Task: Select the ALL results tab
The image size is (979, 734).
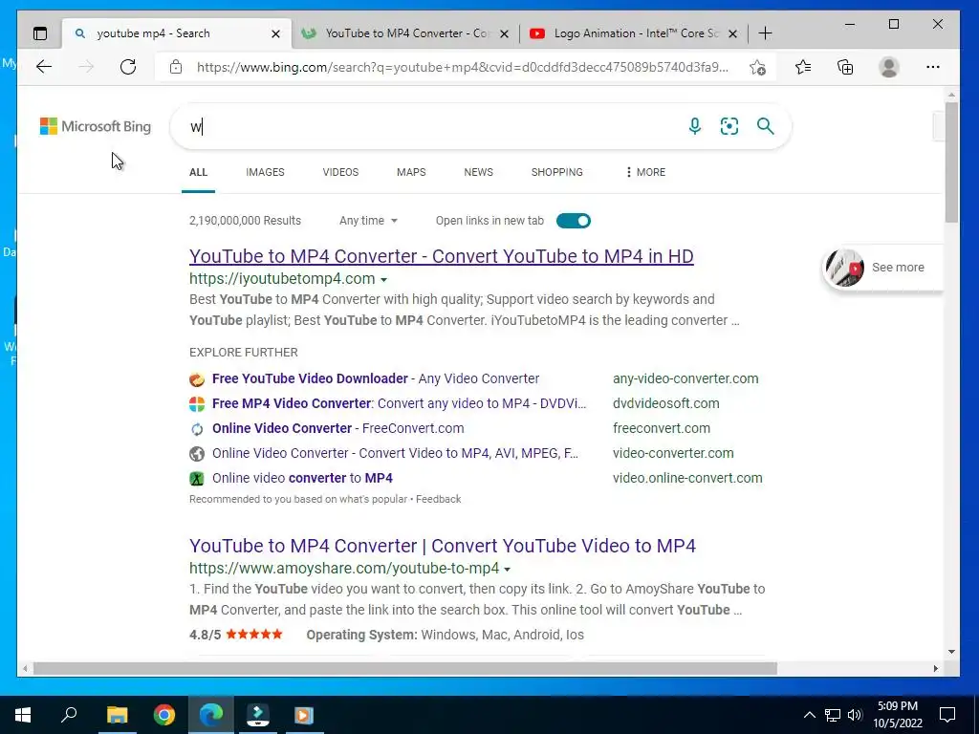Action: pos(199,172)
